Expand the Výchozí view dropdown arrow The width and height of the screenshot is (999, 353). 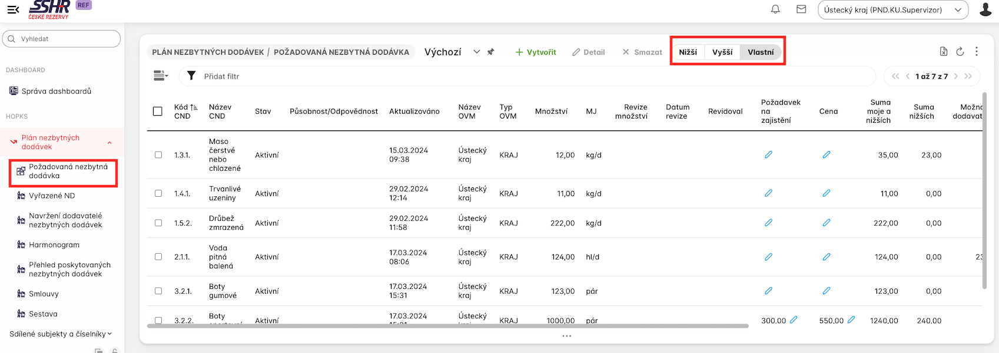point(477,52)
